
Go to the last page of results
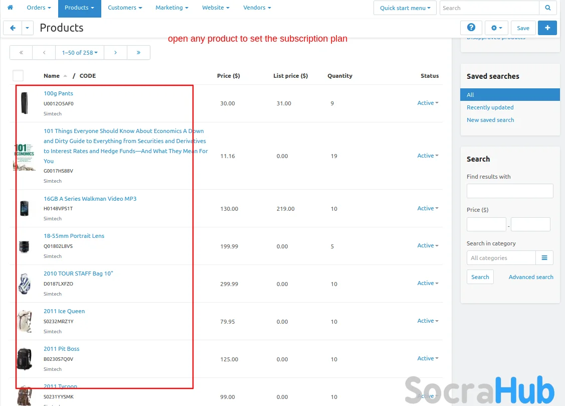(x=138, y=52)
